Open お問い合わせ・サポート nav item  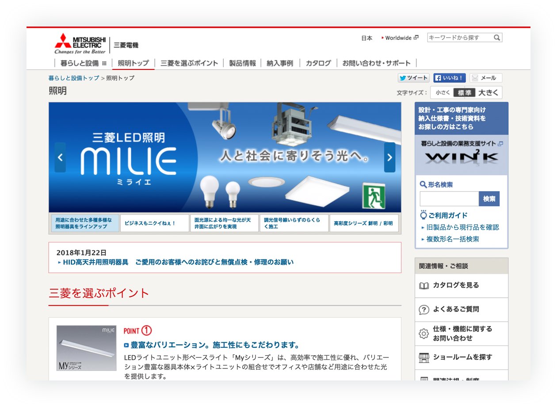[x=377, y=63]
